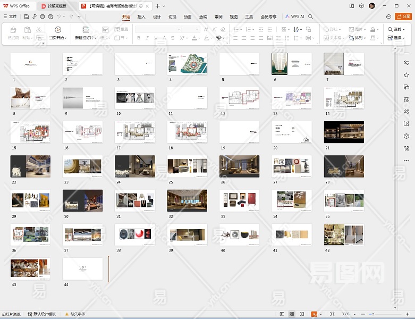Click the star icon in right sidebar
The height and width of the screenshot is (319, 415).
(406, 75)
